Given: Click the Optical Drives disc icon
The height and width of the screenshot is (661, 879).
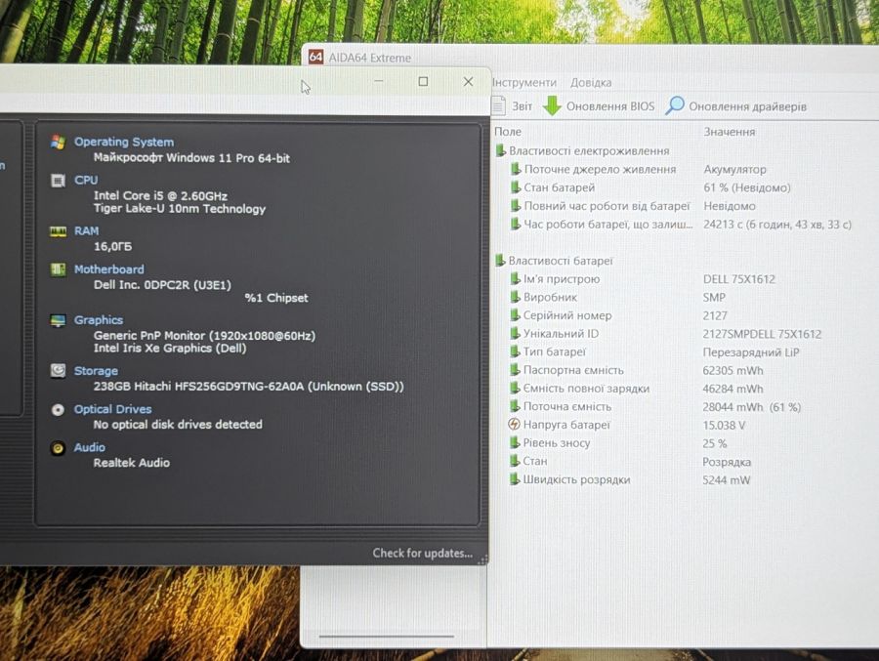Looking at the screenshot, I should 58,409.
